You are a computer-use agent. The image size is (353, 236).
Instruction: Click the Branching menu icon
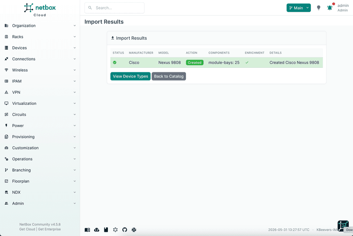click(6, 170)
